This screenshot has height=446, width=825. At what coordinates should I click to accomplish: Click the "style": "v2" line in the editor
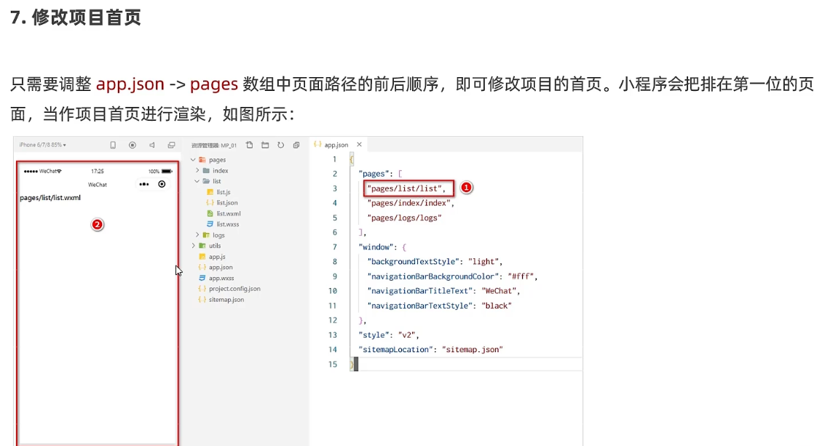tap(388, 335)
